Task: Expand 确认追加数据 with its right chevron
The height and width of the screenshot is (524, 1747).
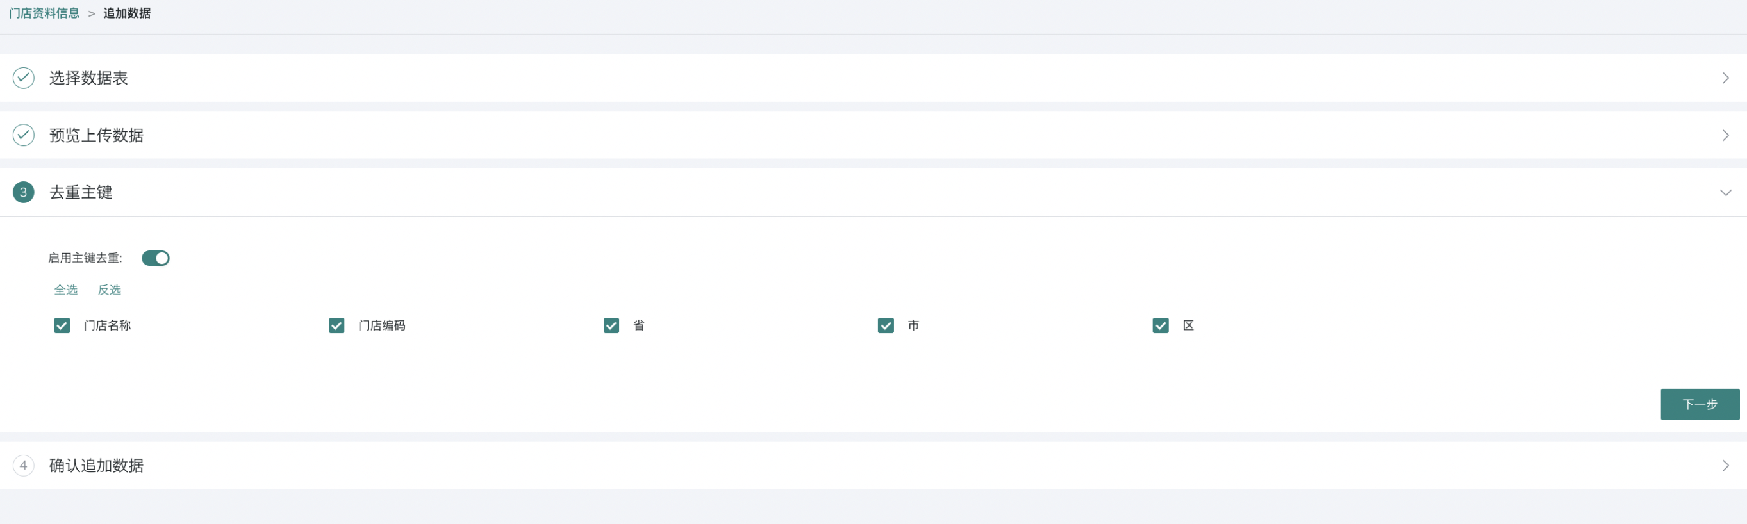Action: coord(1725,465)
